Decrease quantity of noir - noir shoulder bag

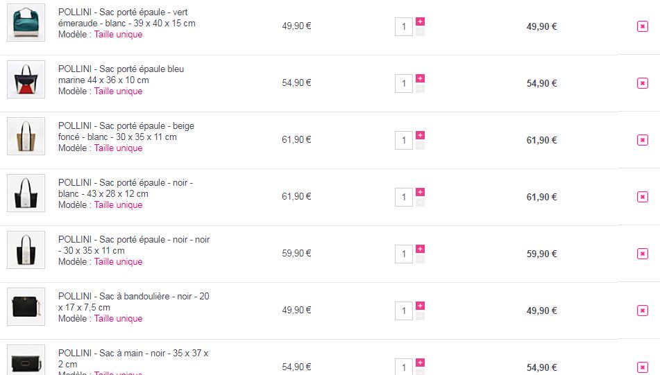tap(420, 259)
